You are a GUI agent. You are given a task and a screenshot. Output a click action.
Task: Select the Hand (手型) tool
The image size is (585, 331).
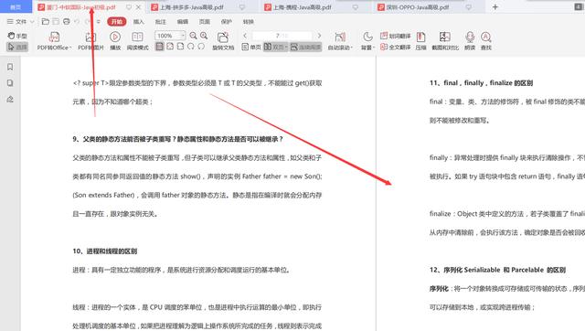pyautogui.click(x=17, y=36)
